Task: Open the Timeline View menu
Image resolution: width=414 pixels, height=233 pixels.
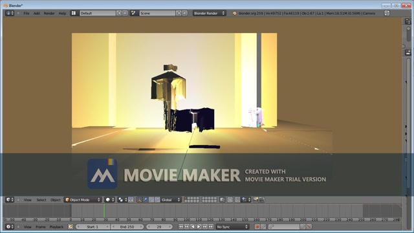Action: tap(27, 227)
